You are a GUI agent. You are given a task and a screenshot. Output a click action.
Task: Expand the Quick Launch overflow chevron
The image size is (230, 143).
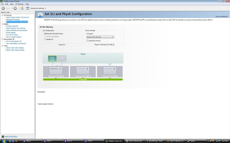click(x=20, y=141)
